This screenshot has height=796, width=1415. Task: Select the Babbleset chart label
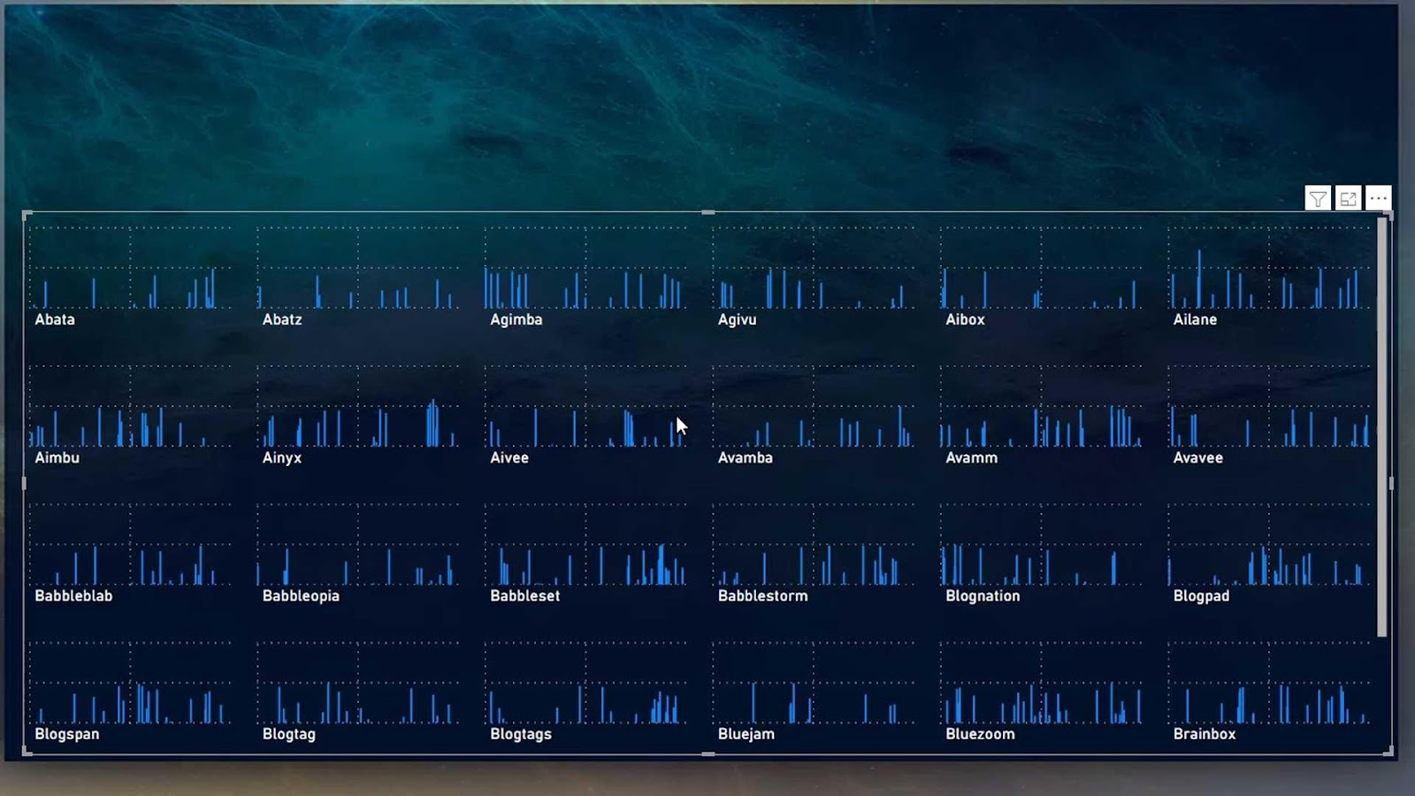point(525,595)
